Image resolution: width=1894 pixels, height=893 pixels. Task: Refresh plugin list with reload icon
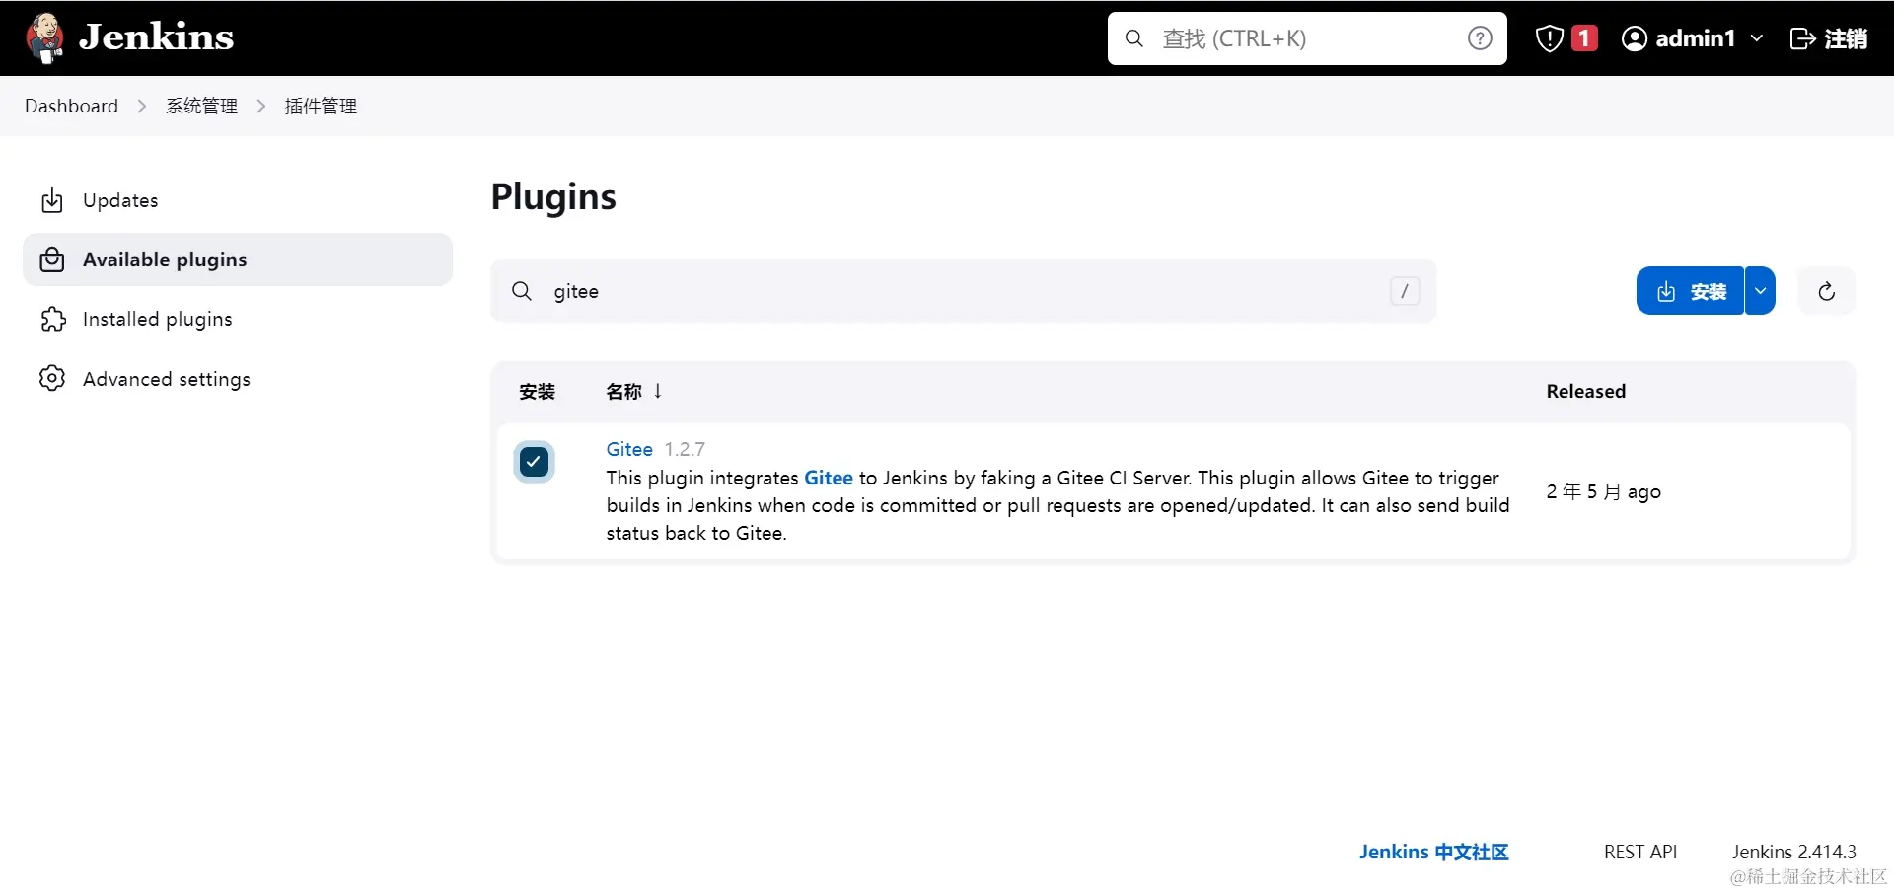click(1826, 290)
